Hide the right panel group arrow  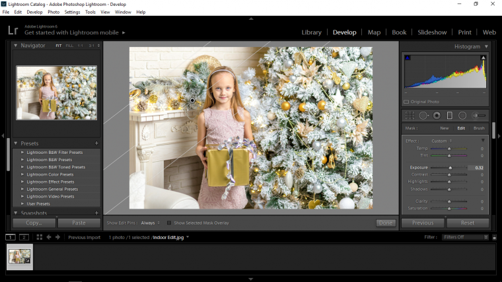click(499, 136)
